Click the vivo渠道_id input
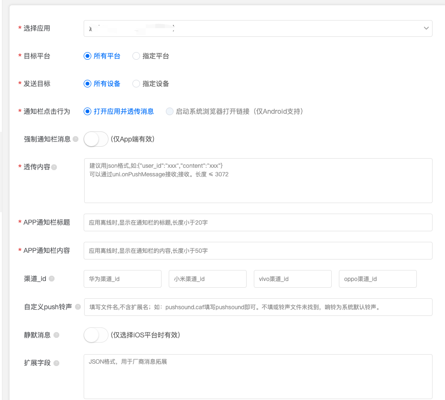Viewport: 445px width, 400px height. click(293, 279)
